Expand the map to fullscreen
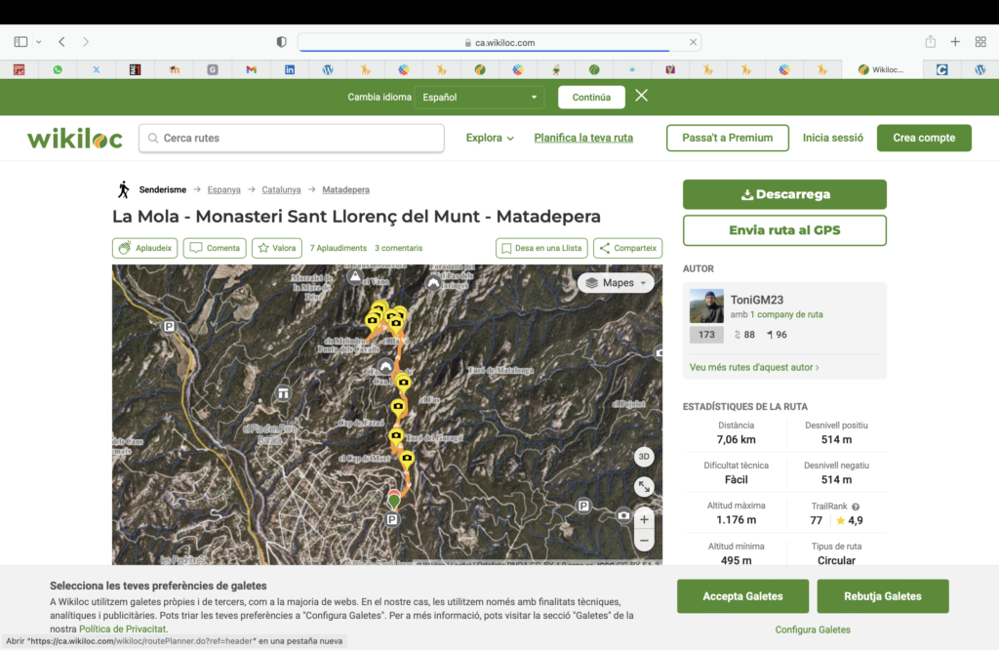 pyautogui.click(x=644, y=487)
